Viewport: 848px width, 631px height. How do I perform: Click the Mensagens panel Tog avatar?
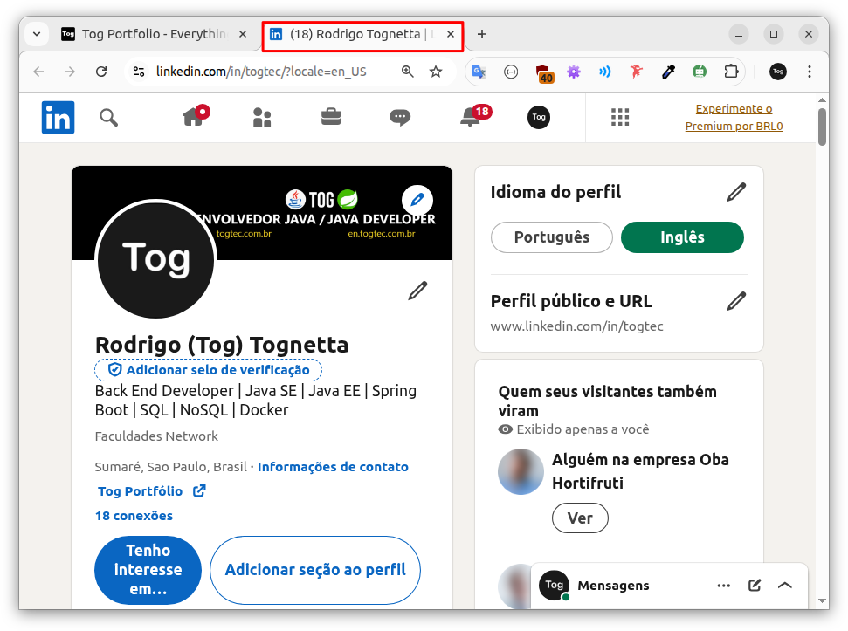tap(554, 585)
